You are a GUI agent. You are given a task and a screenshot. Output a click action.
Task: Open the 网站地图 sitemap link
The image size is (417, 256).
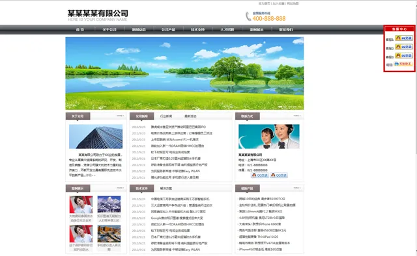[x=293, y=3]
